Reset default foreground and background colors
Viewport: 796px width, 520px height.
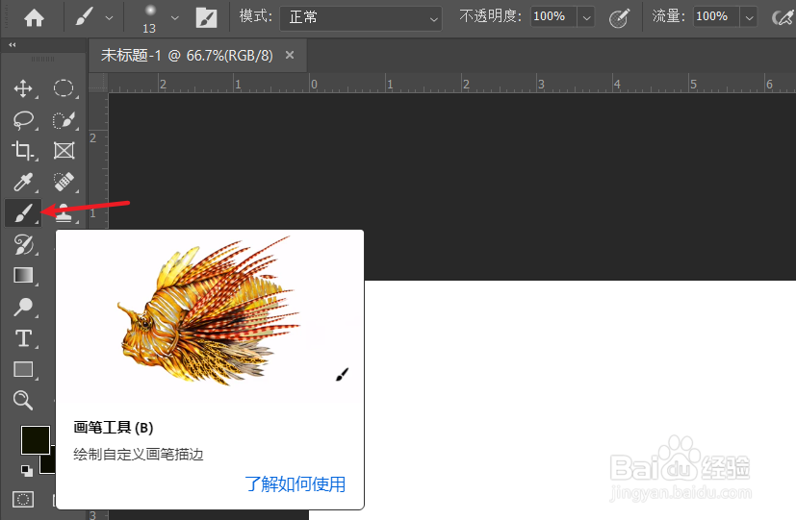(x=26, y=471)
